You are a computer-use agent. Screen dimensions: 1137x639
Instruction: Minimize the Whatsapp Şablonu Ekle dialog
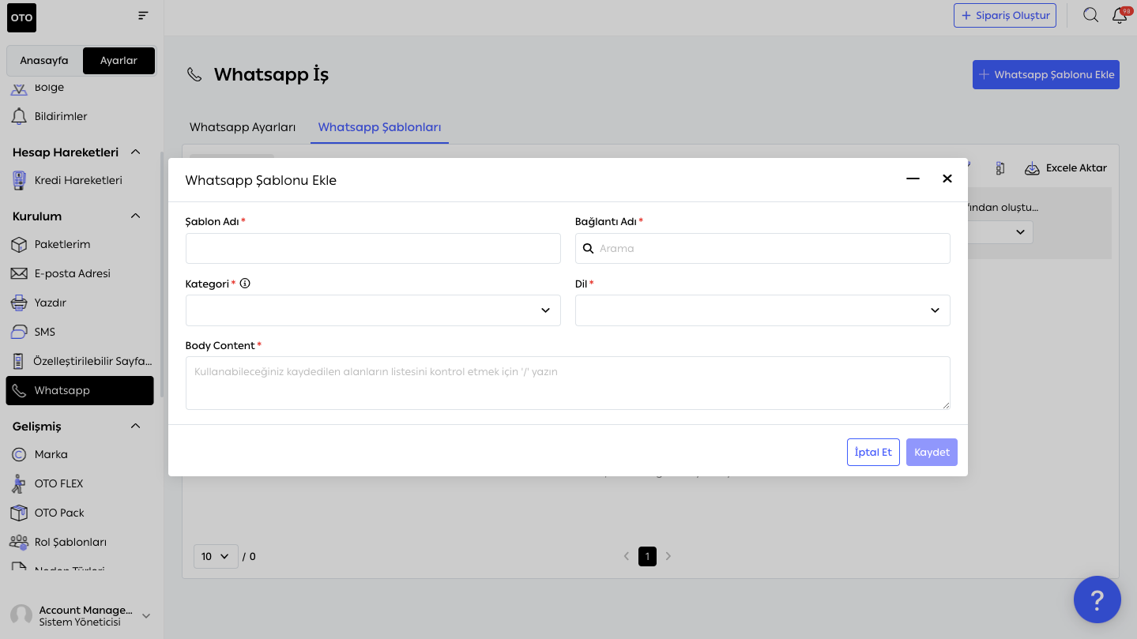(913, 179)
